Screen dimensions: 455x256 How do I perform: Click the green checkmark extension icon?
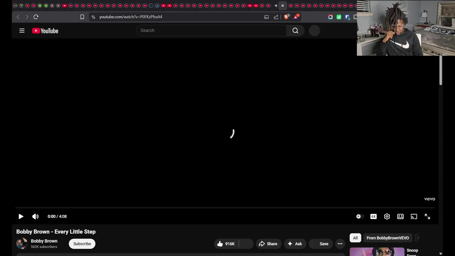[x=339, y=17]
